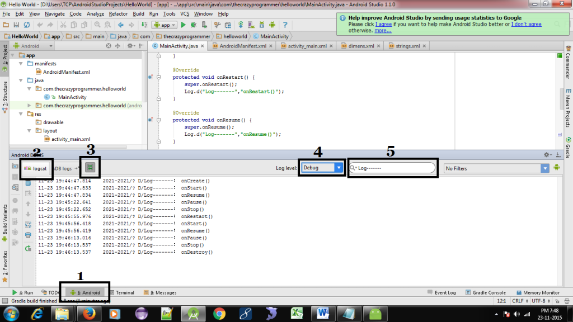Open the Log level Debug dropdown
The height and width of the screenshot is (322, 573).
[x=322, y=168]
